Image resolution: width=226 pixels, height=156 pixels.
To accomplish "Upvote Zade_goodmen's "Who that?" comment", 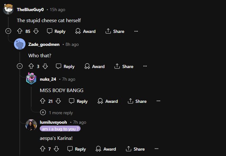I will [31, 66].
